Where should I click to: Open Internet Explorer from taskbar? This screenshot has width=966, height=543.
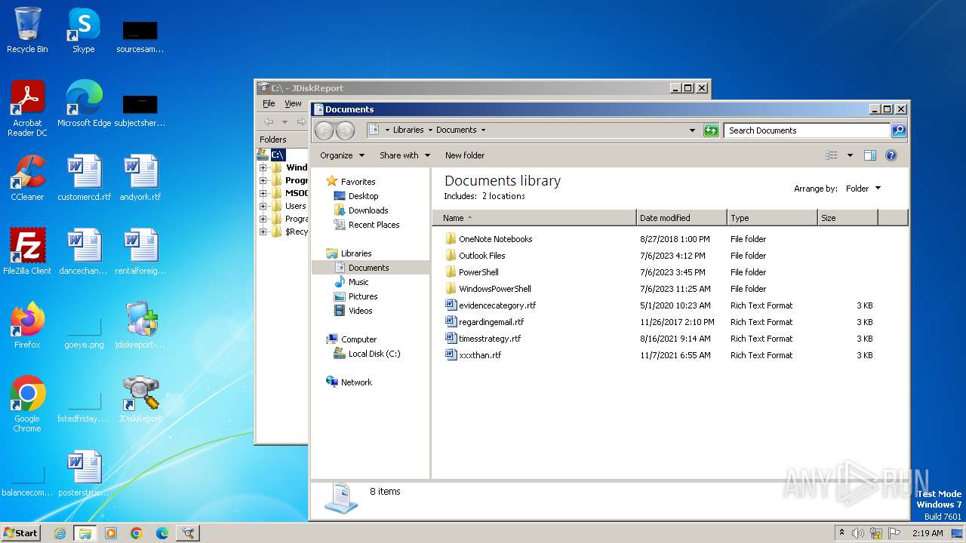[60, 533]
